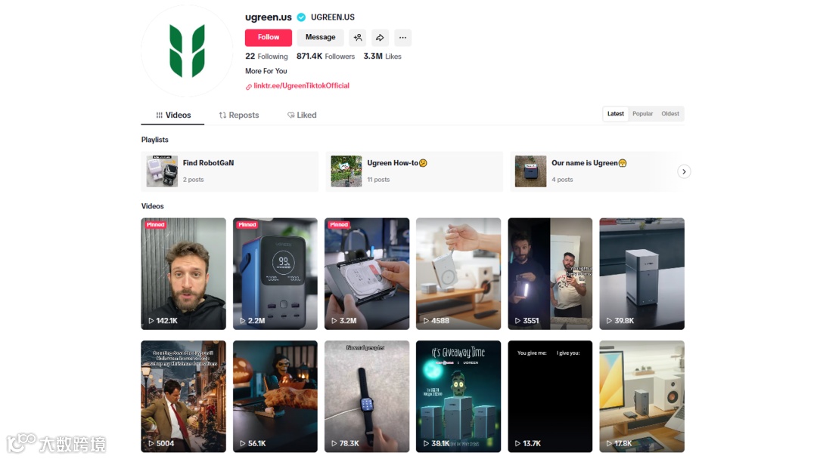The width and height of the screenshot is (817, 459).
Task: Click the link icon beside linktr.ee URL
Action: 249,87
